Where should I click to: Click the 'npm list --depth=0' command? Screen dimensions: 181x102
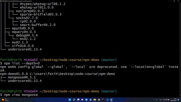pos(22,63)
